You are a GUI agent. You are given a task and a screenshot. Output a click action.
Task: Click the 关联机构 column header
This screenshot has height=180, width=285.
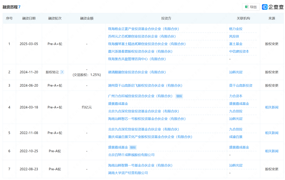point(243,18)
